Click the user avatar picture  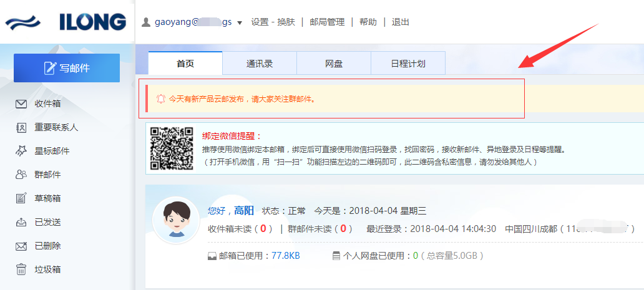click(x=177, y=221)
